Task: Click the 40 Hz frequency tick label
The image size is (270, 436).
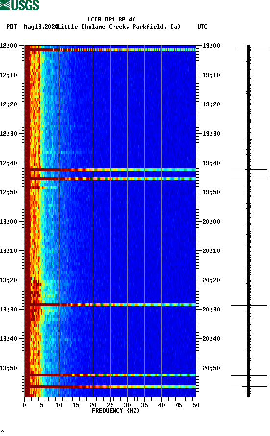Action: click(x=161, y=405)
